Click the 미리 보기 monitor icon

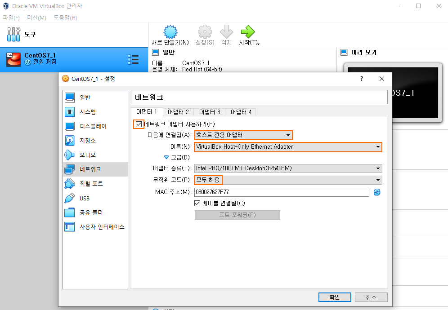pos(344,52)
